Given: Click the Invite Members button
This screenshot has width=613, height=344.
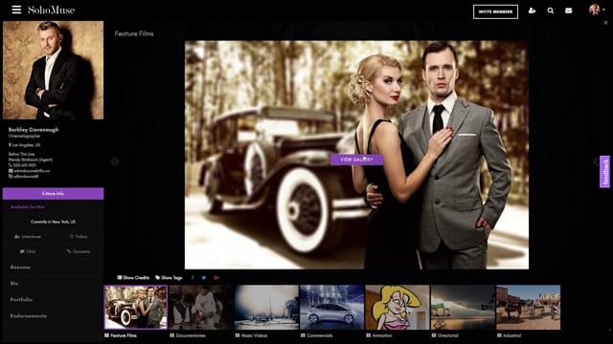Looking at the screenshot, I should click(495, 11).
